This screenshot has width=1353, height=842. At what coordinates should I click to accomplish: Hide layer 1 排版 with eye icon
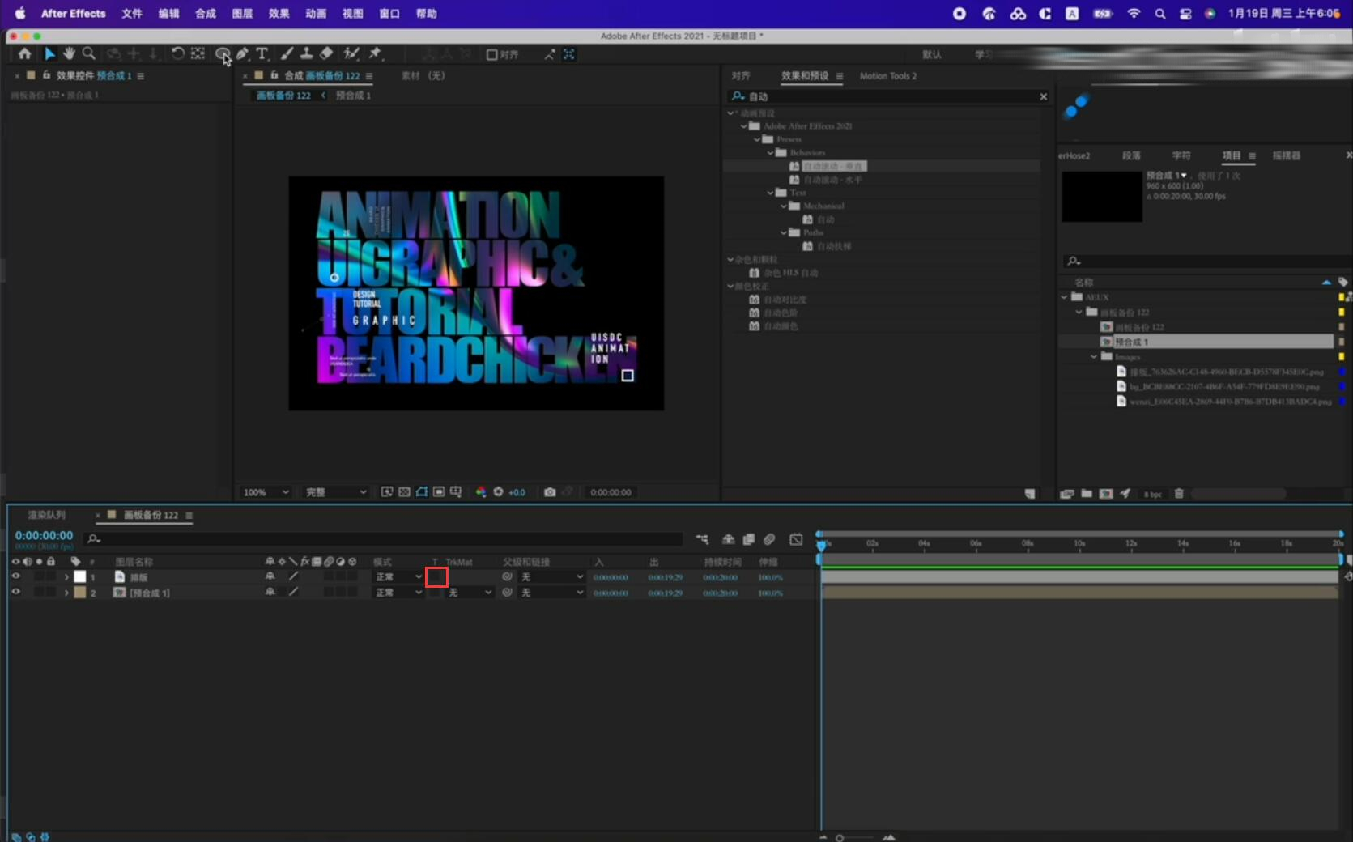(15, 576)
